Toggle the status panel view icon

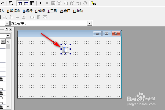click(x=26, y=3)
